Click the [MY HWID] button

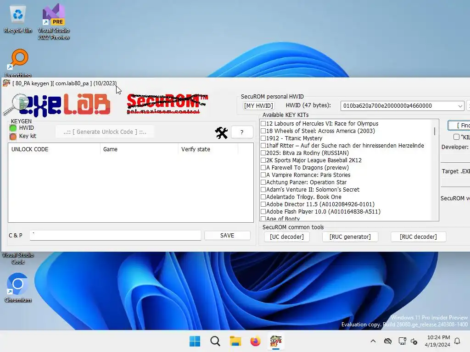(258, 106)
